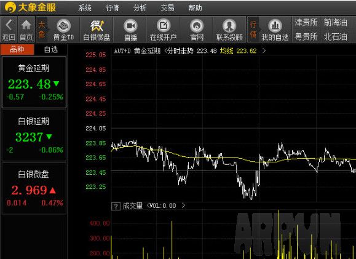Contact advisor via 联系投顾 icon
The height and width of the screenshot is (259, 356).
pos(229,26)
